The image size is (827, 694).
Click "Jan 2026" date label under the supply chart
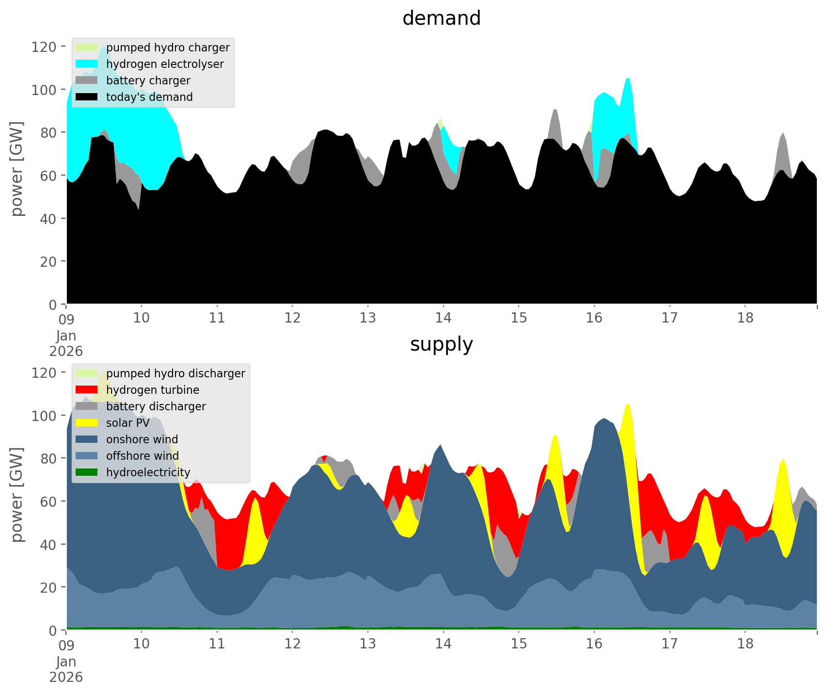(x=66, y=669)
